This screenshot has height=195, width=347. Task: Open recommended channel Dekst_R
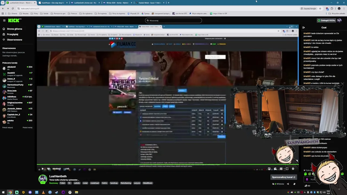coord(17,80)
